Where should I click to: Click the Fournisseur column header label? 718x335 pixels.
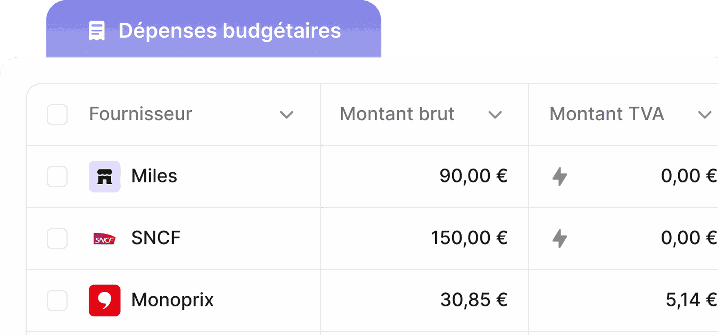point(140,114)
